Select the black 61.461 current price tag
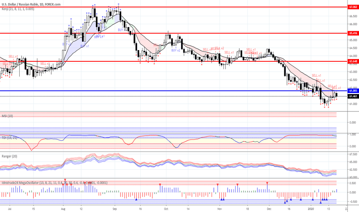359x212 pixels. click(x=353, y=96)
